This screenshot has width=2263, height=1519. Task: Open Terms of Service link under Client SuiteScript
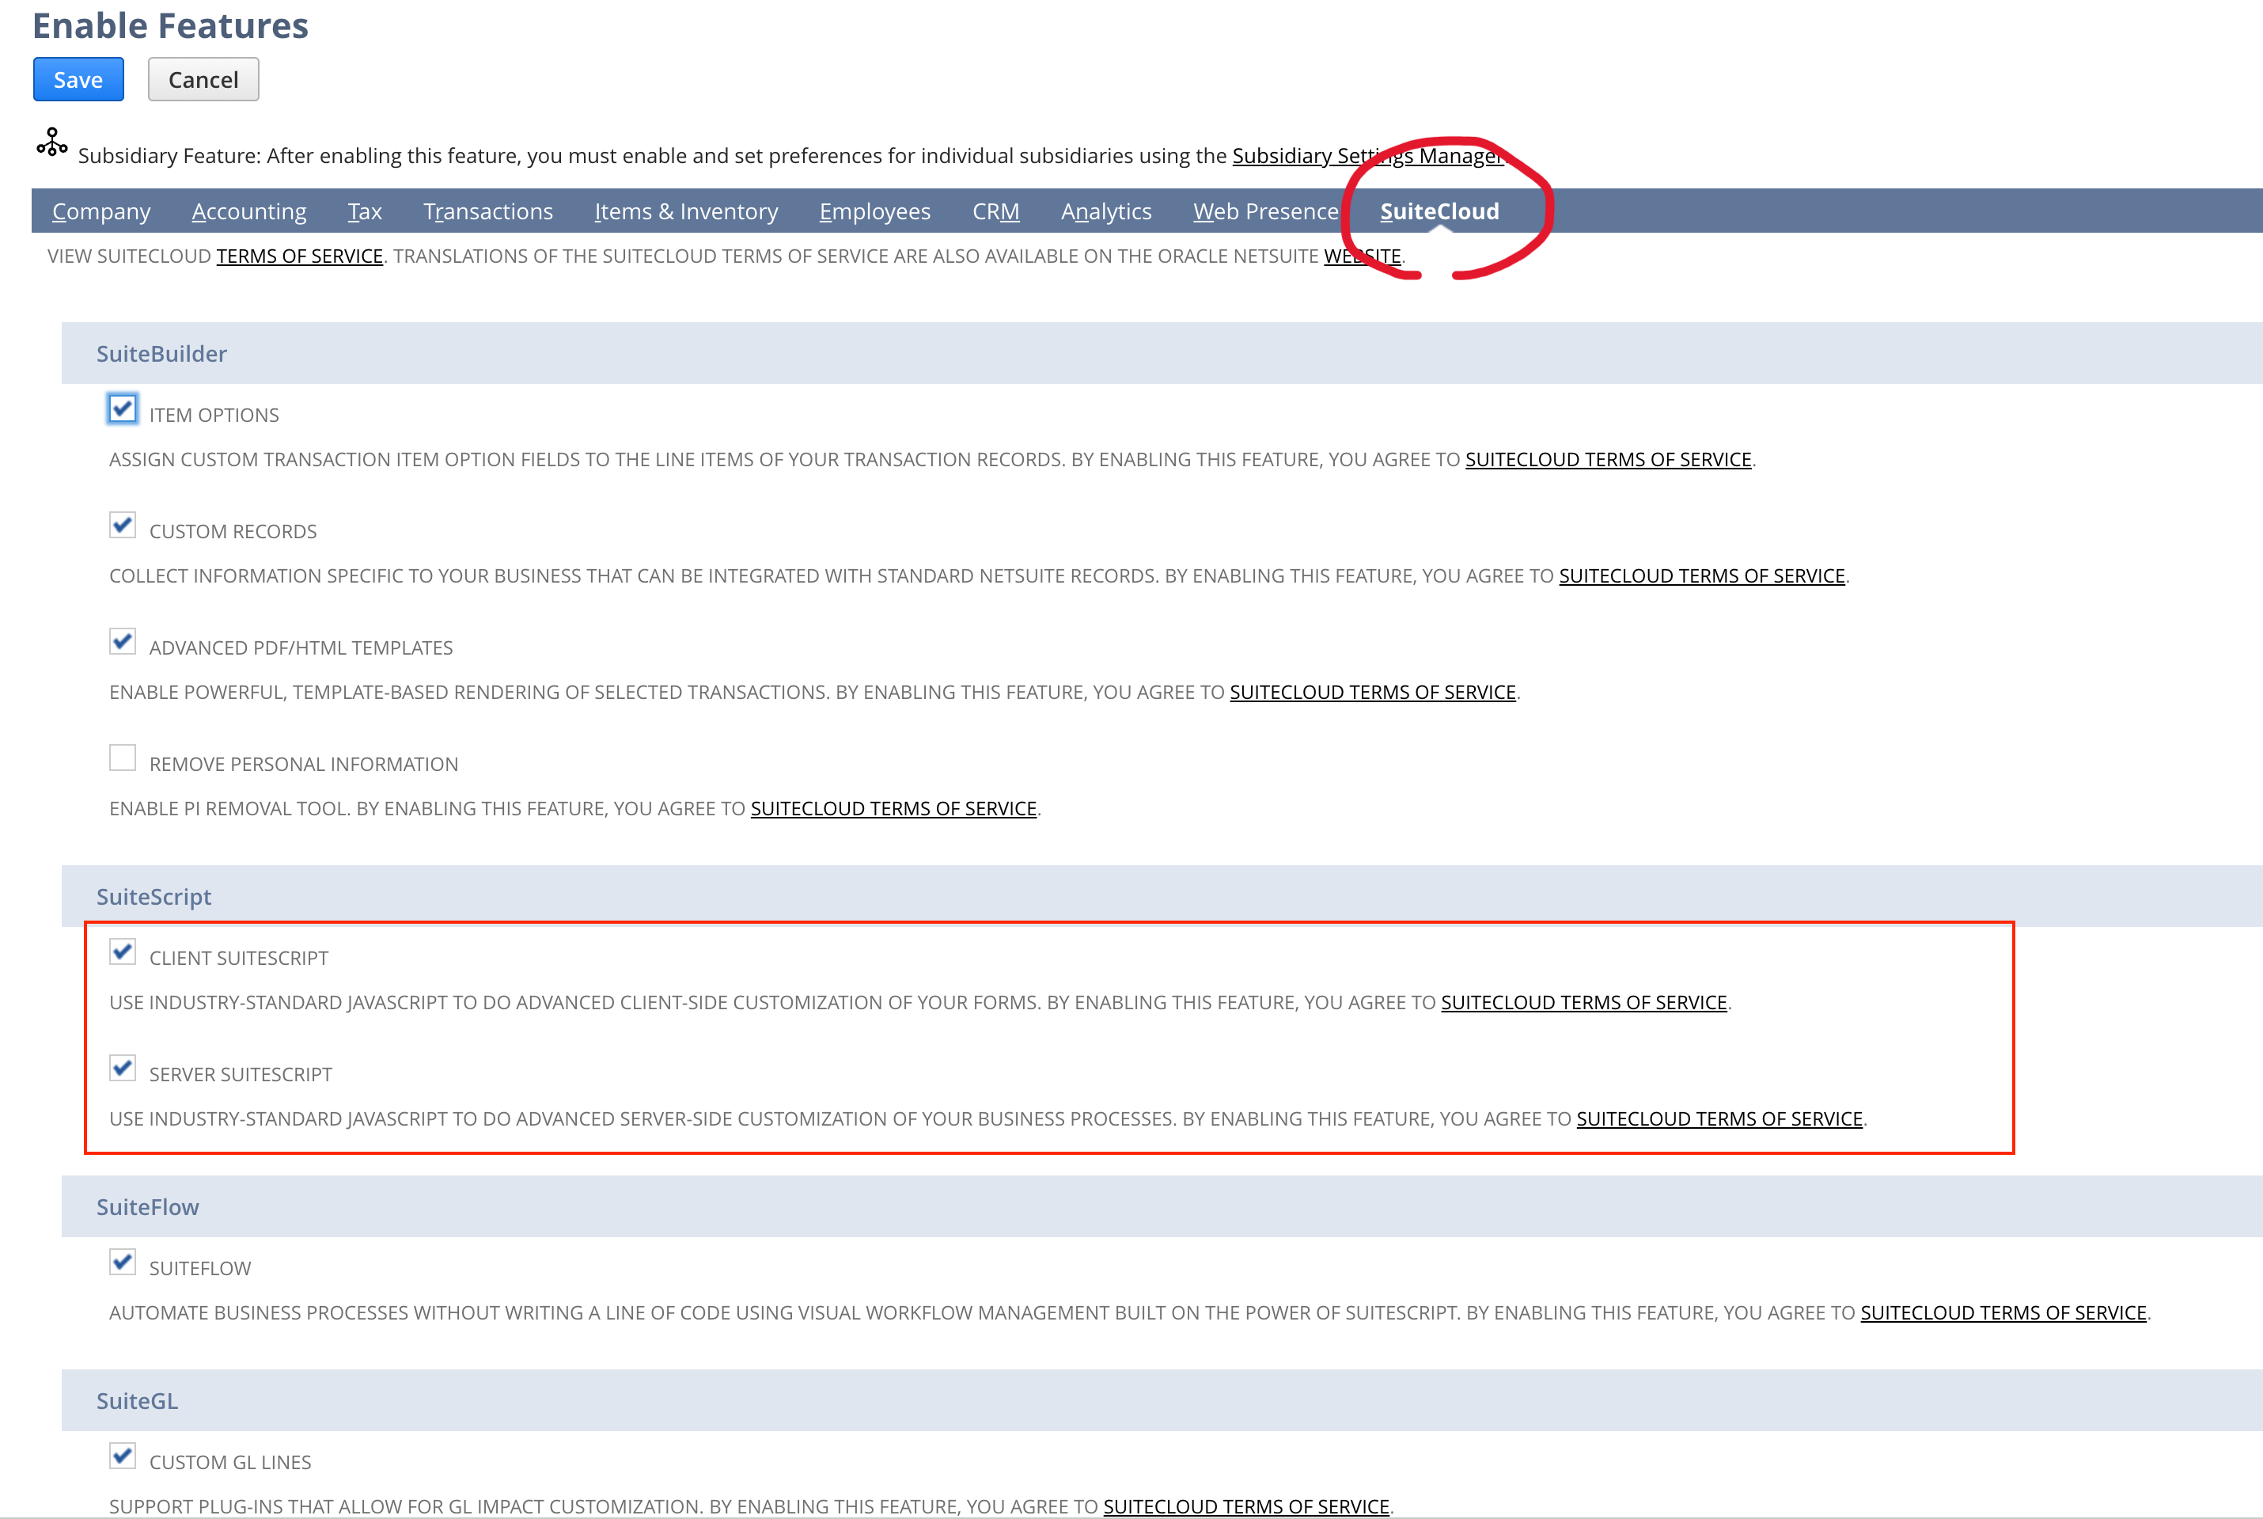click(1584, 1003)
